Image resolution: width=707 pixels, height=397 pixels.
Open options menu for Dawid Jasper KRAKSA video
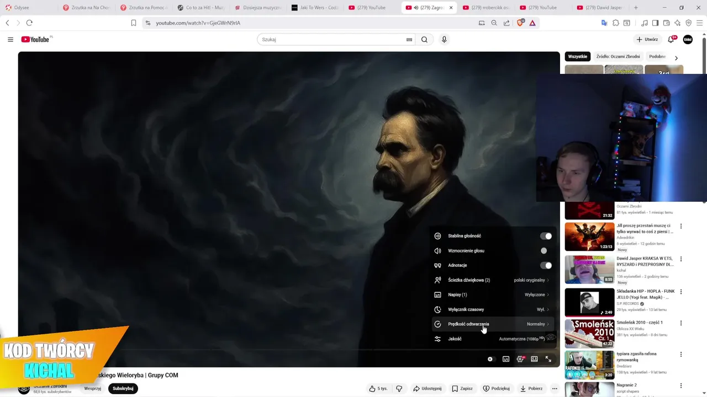[x=681, y=259]
